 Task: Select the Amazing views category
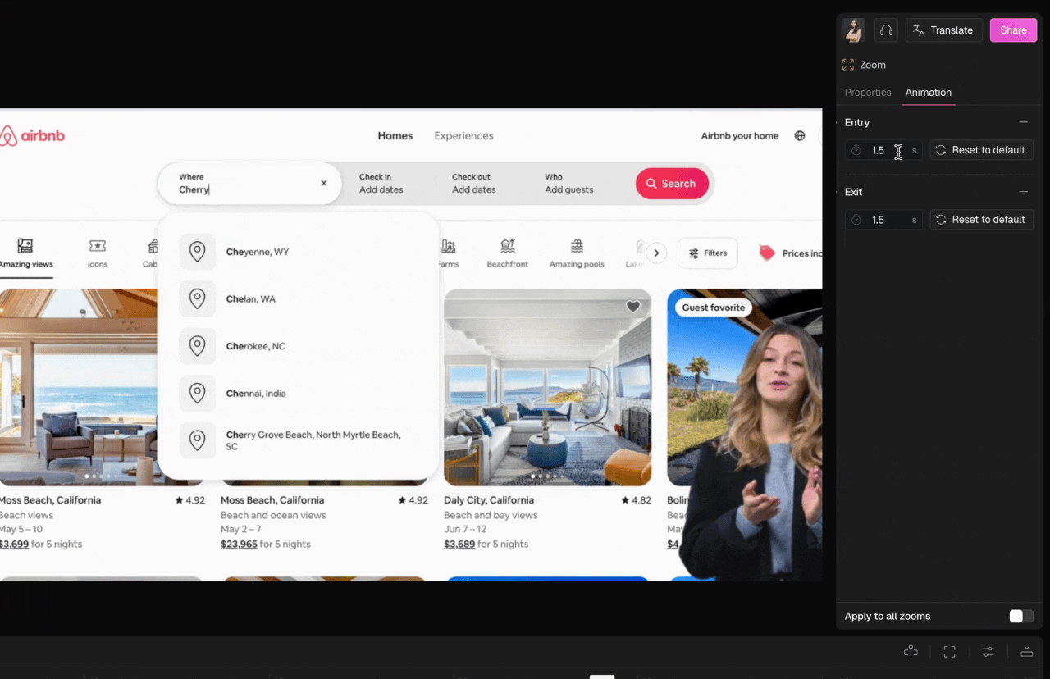click(25, 253)
